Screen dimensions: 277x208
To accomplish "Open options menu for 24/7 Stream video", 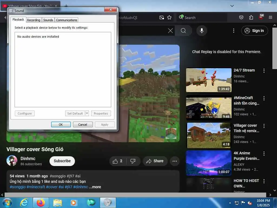I will [x=264, y=71].
